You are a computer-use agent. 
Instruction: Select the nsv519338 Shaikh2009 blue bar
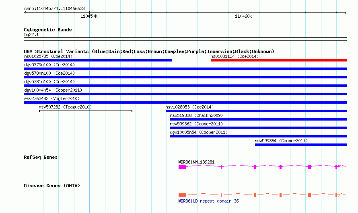[x=258, y=119]
